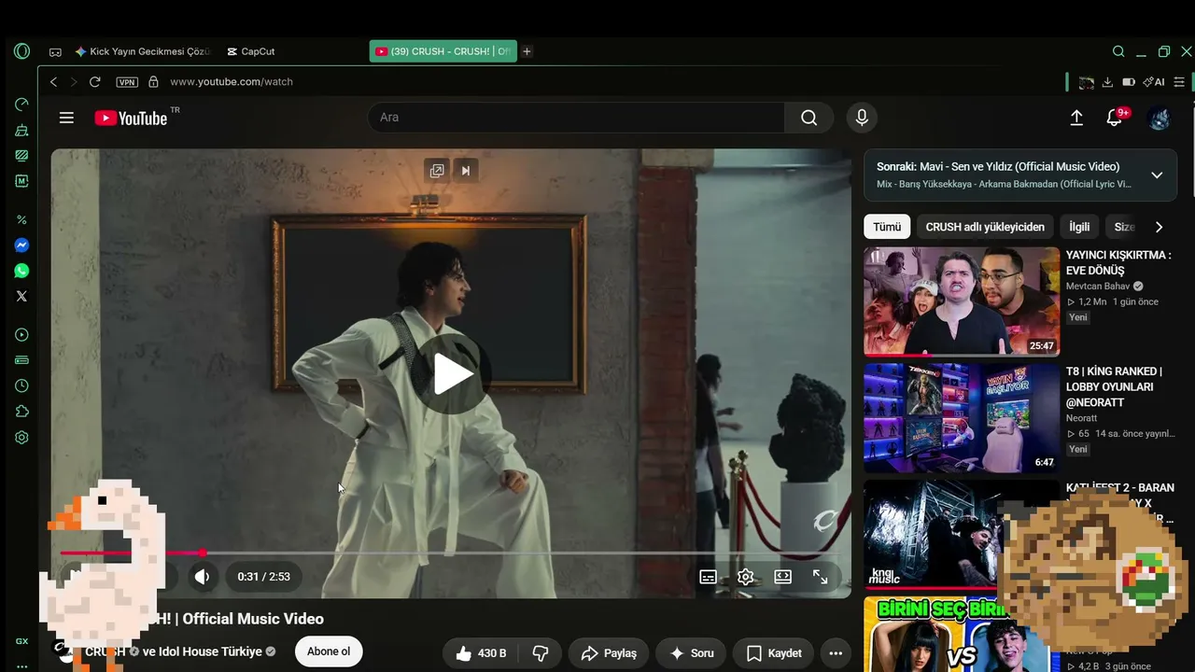The width and height of the screenshot is (1195, 672).
Task: Open the sidebar player icon
Action: point(21,335)
